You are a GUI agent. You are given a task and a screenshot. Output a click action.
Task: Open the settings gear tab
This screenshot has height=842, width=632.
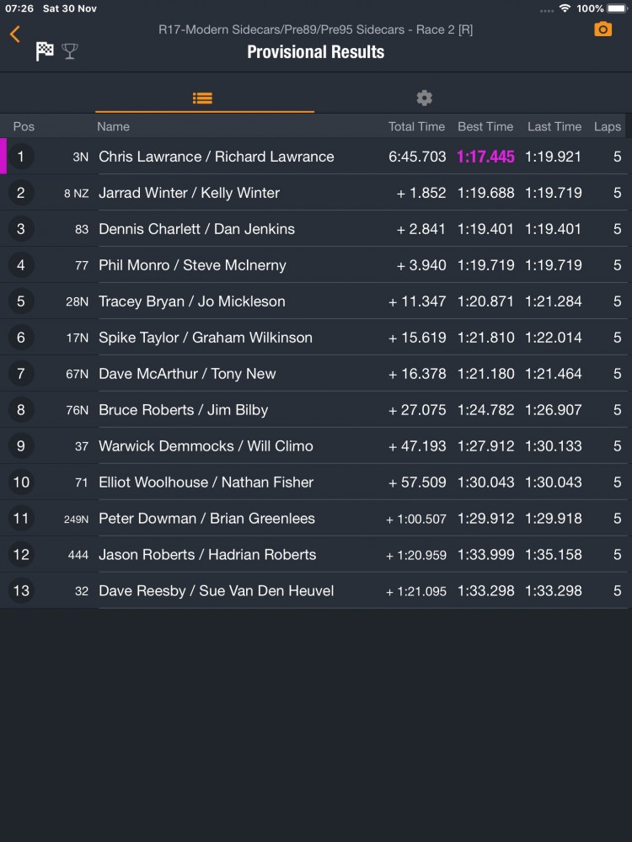pos(424,98)
